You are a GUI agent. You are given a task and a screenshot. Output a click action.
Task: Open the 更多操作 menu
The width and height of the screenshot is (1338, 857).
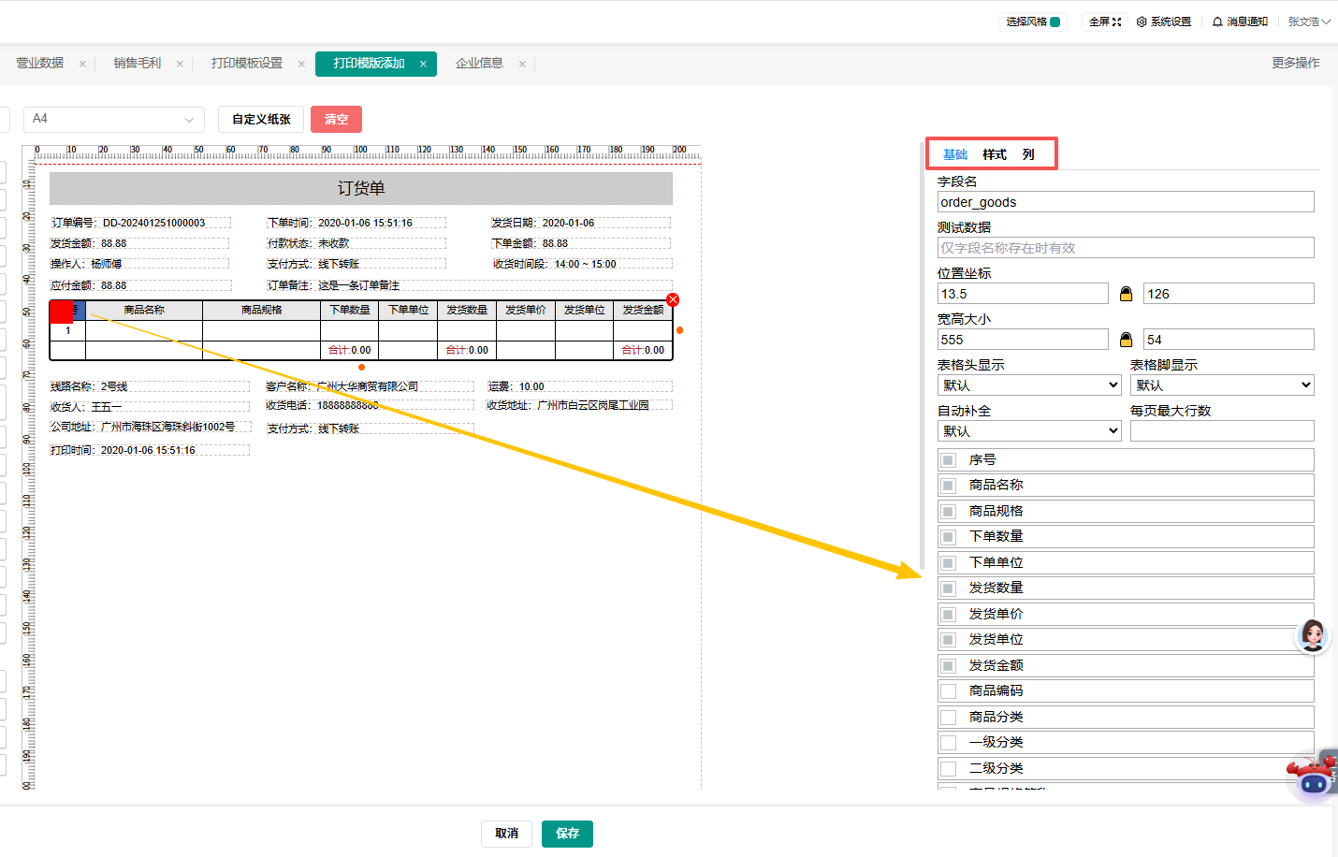1296,63
